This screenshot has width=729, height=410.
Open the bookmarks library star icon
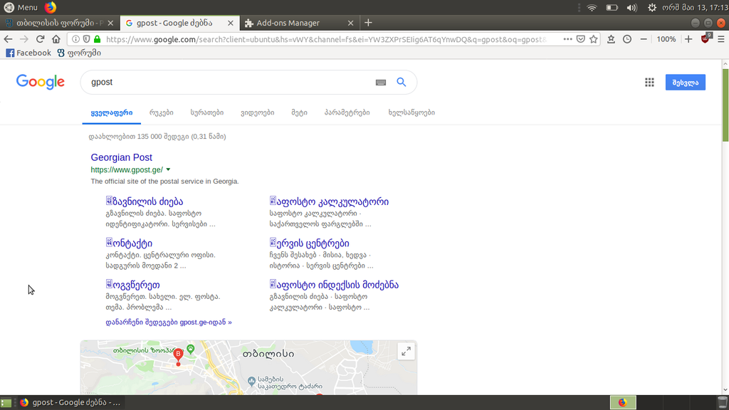pyautogui.click(x=611, y=40)
